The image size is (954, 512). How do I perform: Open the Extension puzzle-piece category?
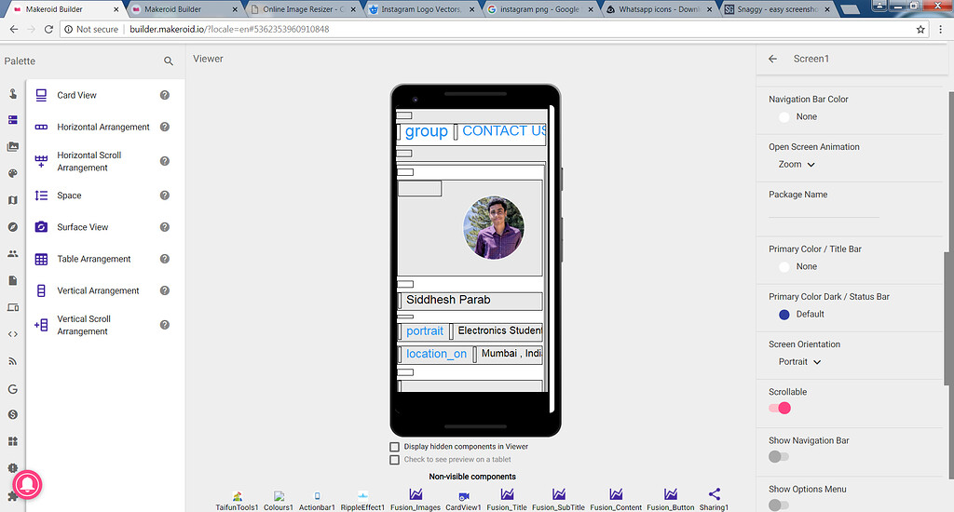click(11, 497)
